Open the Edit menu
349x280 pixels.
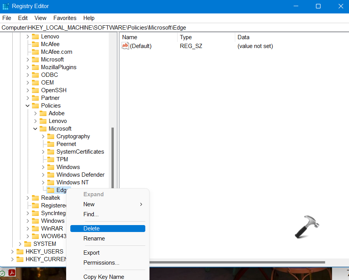click(x=23, y=18)
